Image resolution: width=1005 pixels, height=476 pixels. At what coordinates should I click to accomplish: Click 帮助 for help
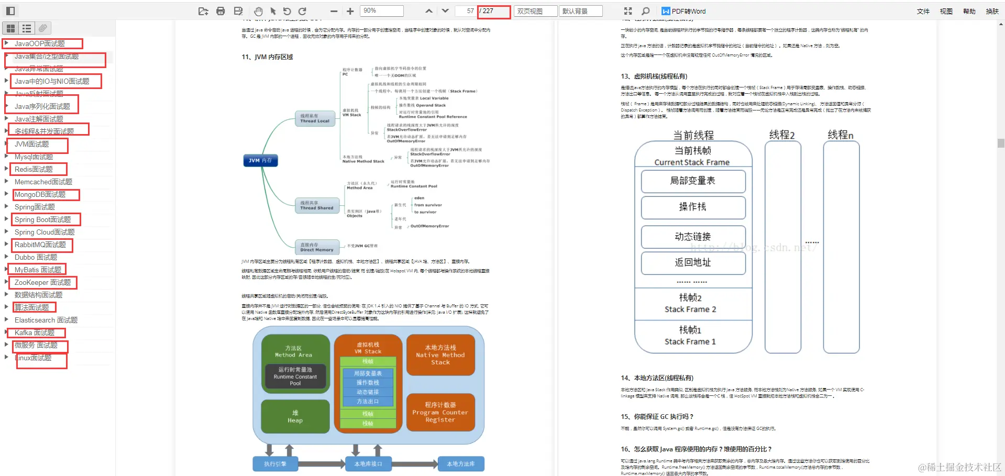tap(969, 11)
